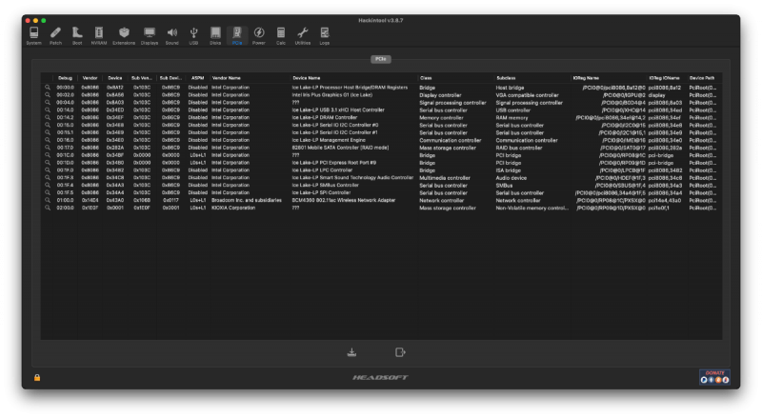This screenshot has width=762, height=418.
Task: Select Ice Lake-LP DRAM Controller row
Action: click(381, 117)
